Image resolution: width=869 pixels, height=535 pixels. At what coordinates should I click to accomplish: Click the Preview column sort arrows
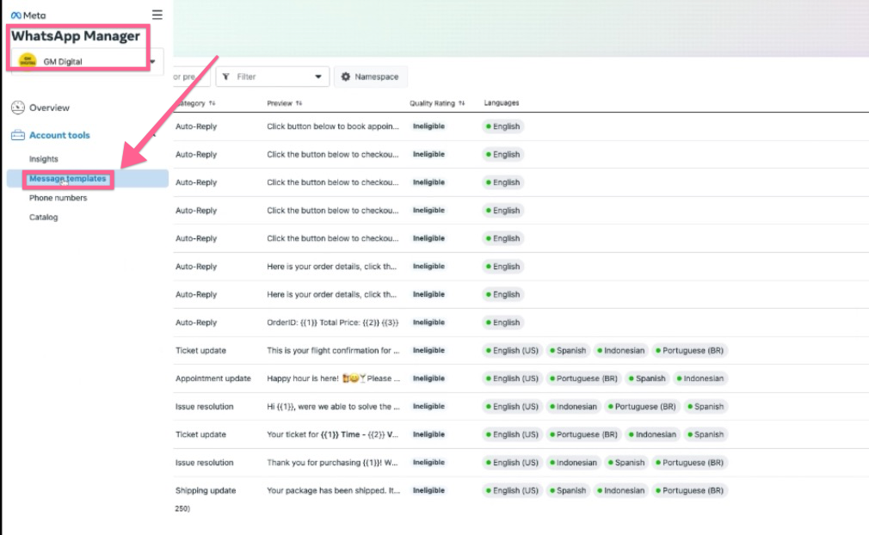pos(299,103)
